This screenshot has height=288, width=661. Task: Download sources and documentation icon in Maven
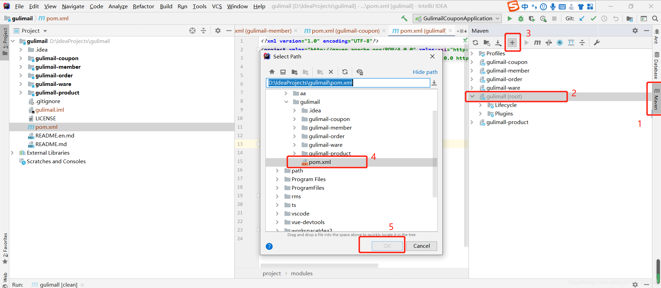(498, 43)
